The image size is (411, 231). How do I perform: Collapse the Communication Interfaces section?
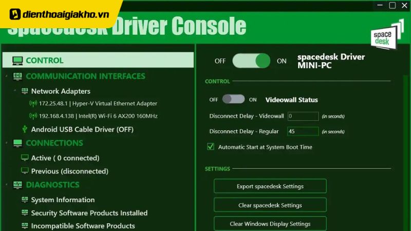(x=7, y=76)
